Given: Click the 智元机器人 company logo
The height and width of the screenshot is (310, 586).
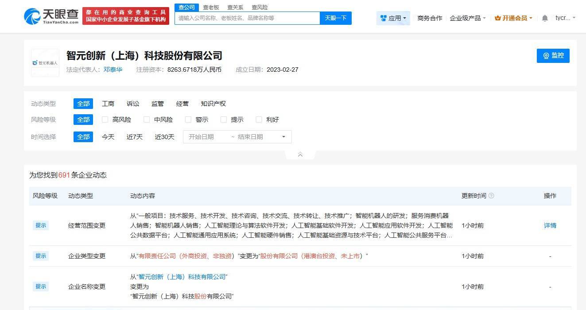Looking at the screenshot, I should 45,62.
